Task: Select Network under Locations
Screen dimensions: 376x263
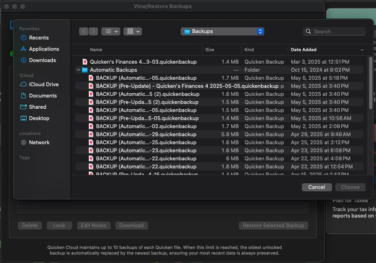Action: 35,143
